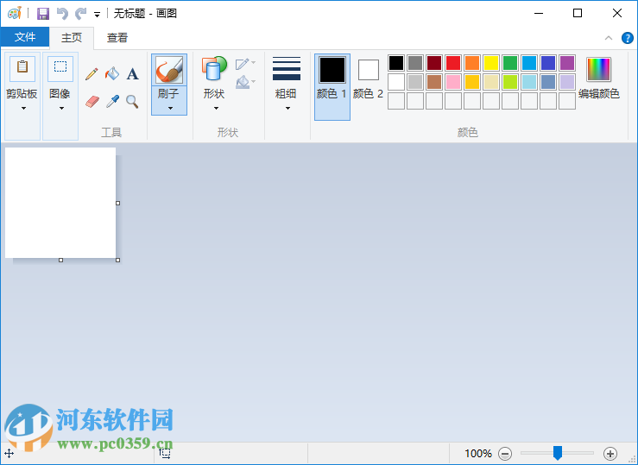Open the 文件 menu

pyautogui.click(x=25, y=37)
